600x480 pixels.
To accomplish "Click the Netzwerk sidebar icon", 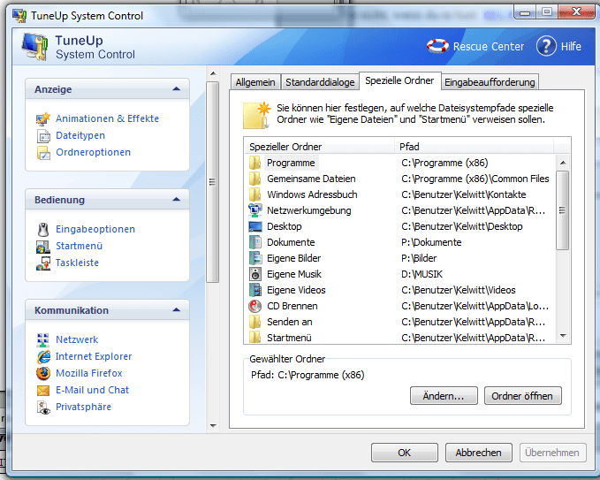I will (x=43, y=339).
